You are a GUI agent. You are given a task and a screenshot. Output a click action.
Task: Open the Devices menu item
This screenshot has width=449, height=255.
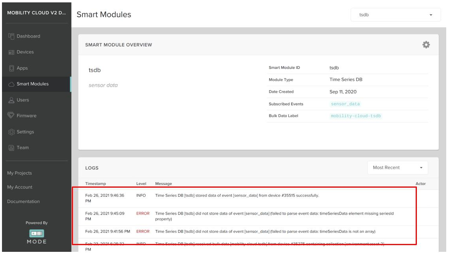click(x=25, y=52)
